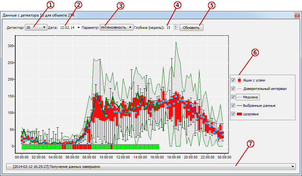Click the здоровье legend label
This screenshot has height=176, width=302.
point(251,114)
